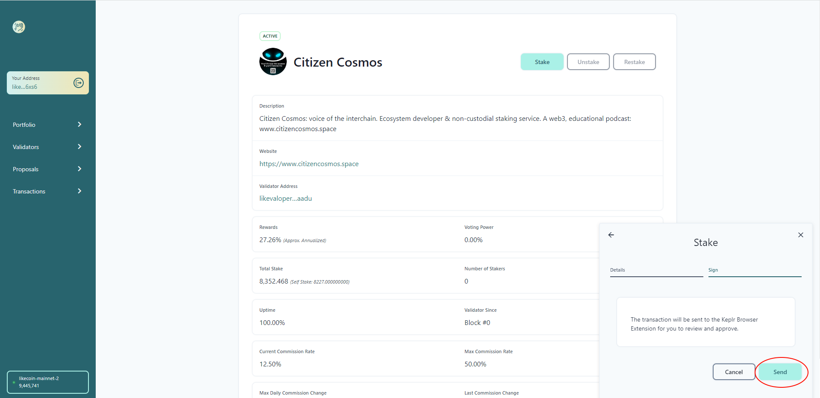
Task: Click the Citizen Cosmos title
Action: (338, 62)
